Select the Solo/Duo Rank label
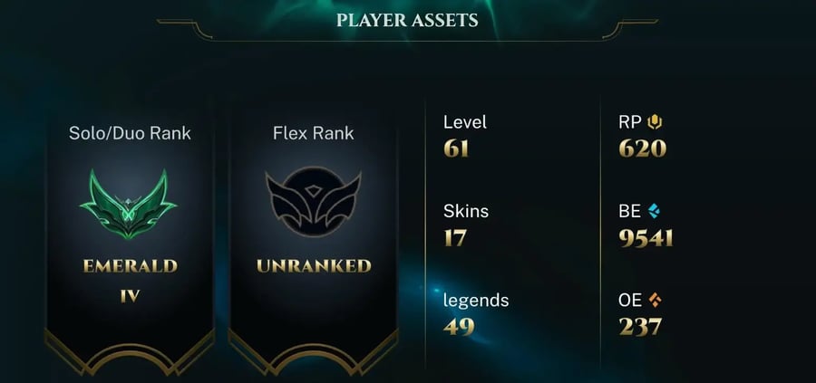816x383 pixels. tap(130, 134)
